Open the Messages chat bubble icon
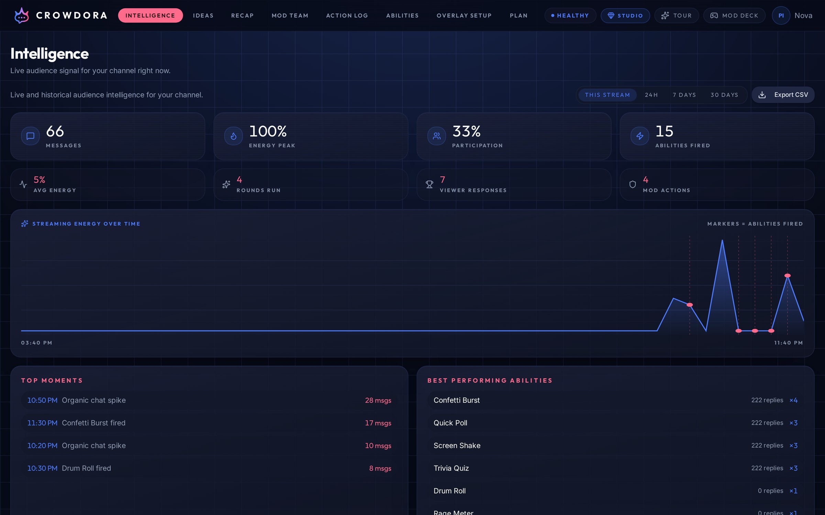The width and height of the screenshot is (825, 515). click(30, 136)
